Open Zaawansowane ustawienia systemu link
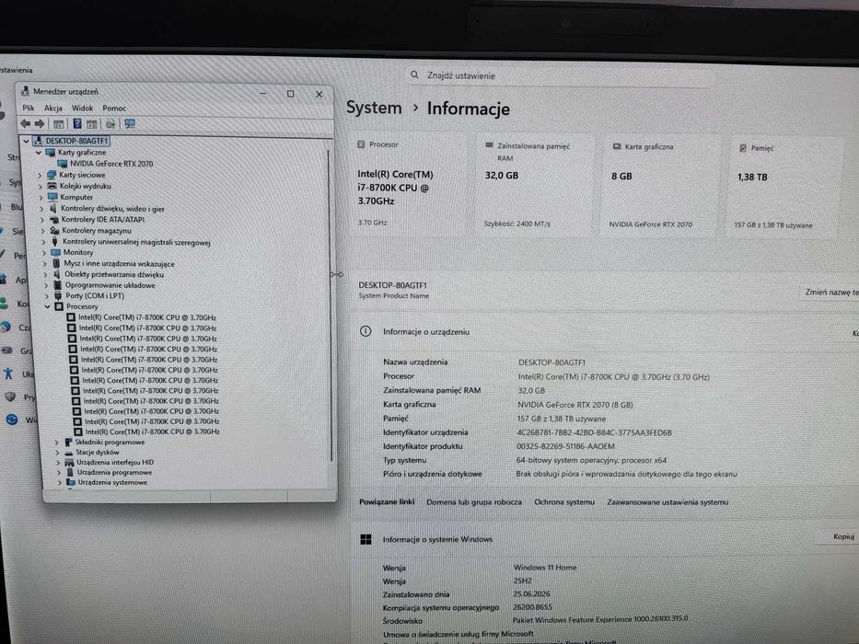This screenshot has height=644, width=859. coord(667,501)
